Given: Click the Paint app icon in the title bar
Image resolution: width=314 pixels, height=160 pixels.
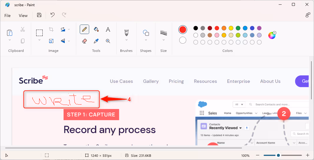Looking at the screenshot, I should click(x=7, y=5).
